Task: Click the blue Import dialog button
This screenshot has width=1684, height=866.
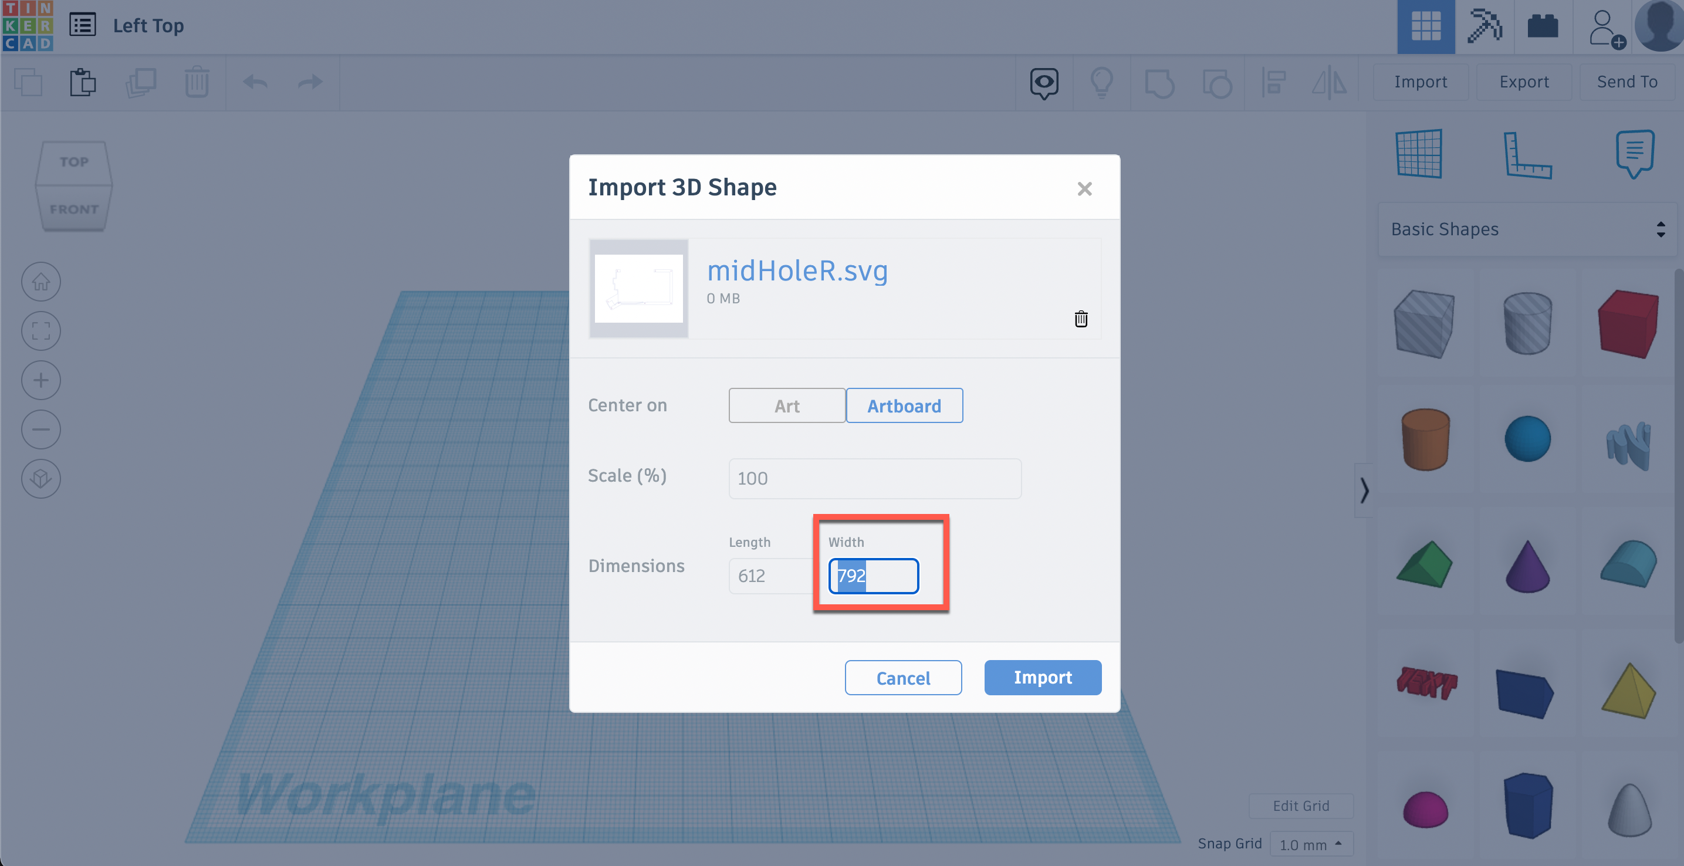Action: click(x=1043, y=678)
